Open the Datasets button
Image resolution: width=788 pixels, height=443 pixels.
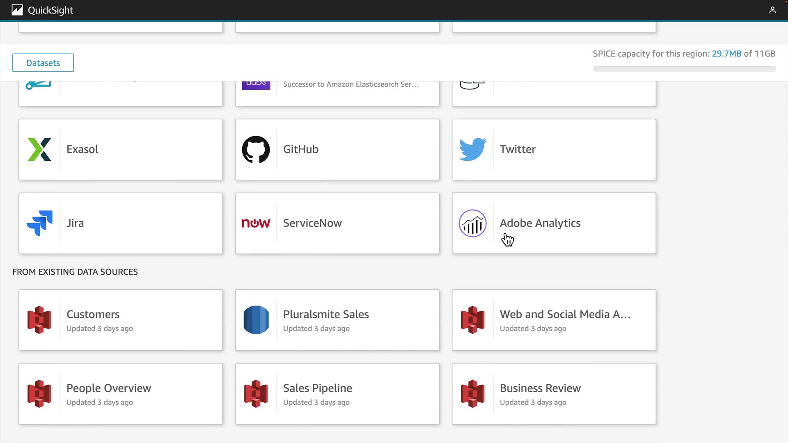[x=43, y=63]
